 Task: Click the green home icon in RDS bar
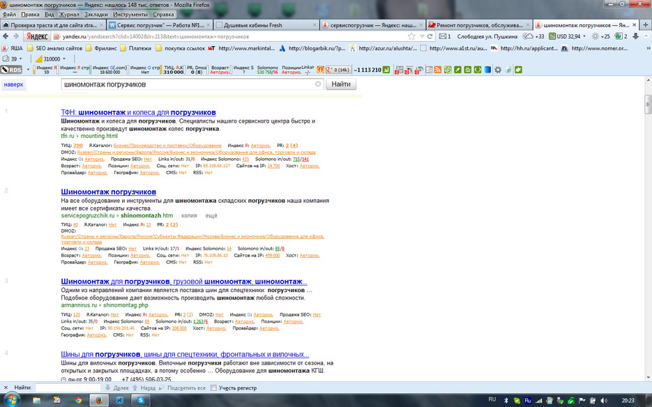point(468,70)
